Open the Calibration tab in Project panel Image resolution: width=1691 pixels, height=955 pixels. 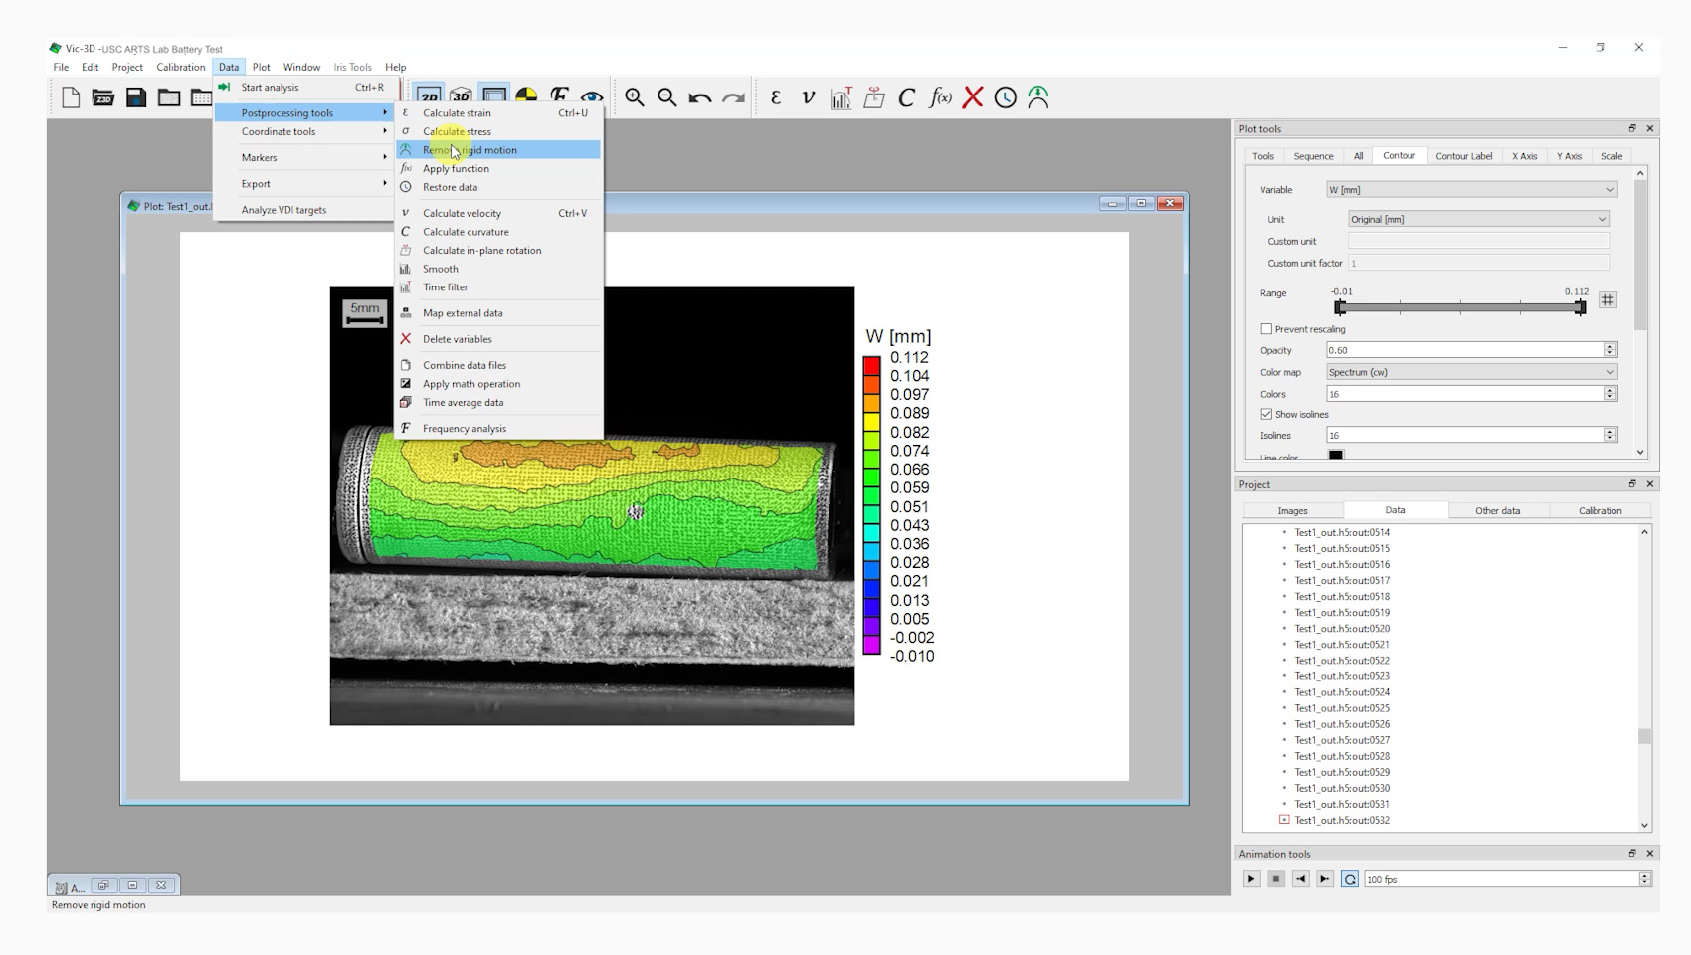1599,510
